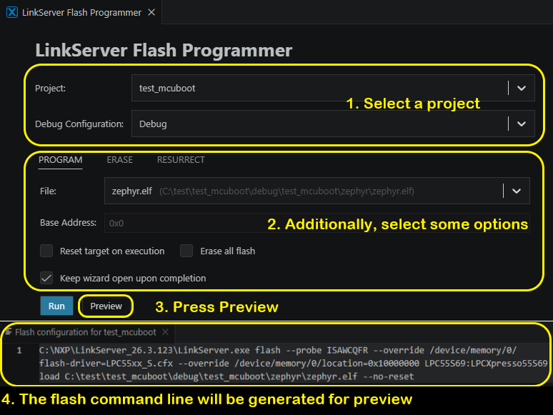Image resolution: width=553 pixels, height=415 pixels.
Task: Click the Keep wizard open upon completion label
Action: click(x=133, y=278)
